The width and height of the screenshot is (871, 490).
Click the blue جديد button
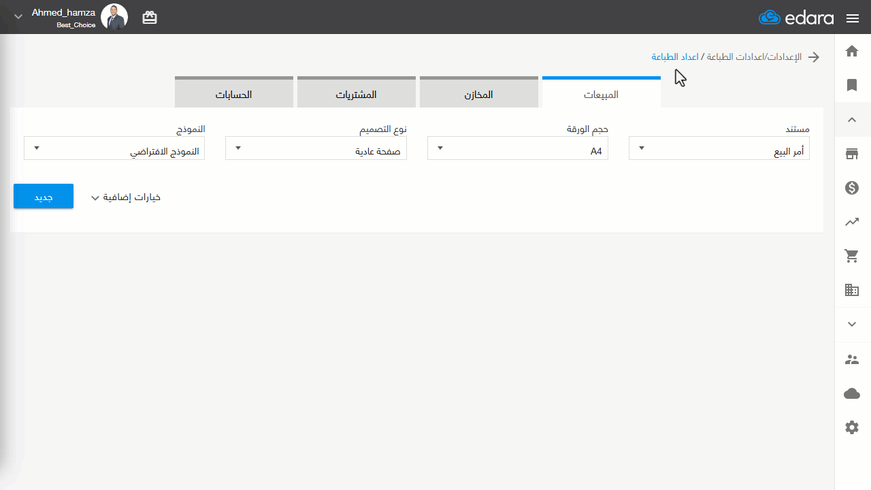coord(44,197)
